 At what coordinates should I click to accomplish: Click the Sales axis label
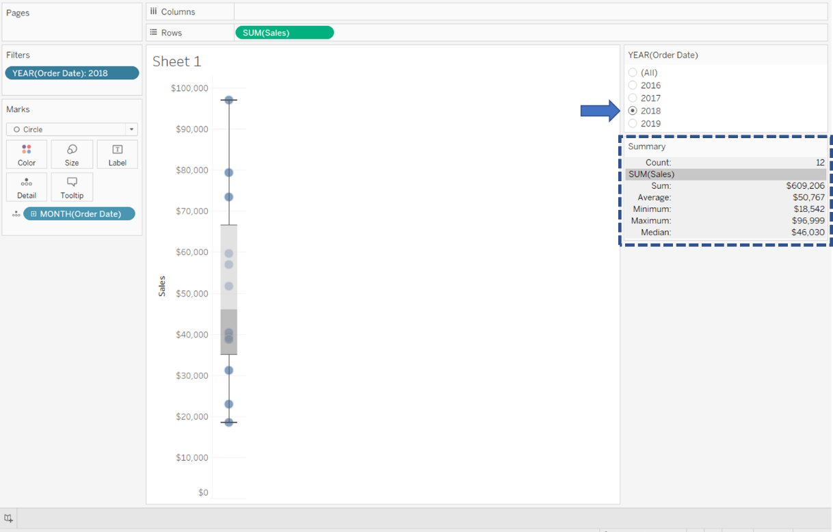coord(162,286)
